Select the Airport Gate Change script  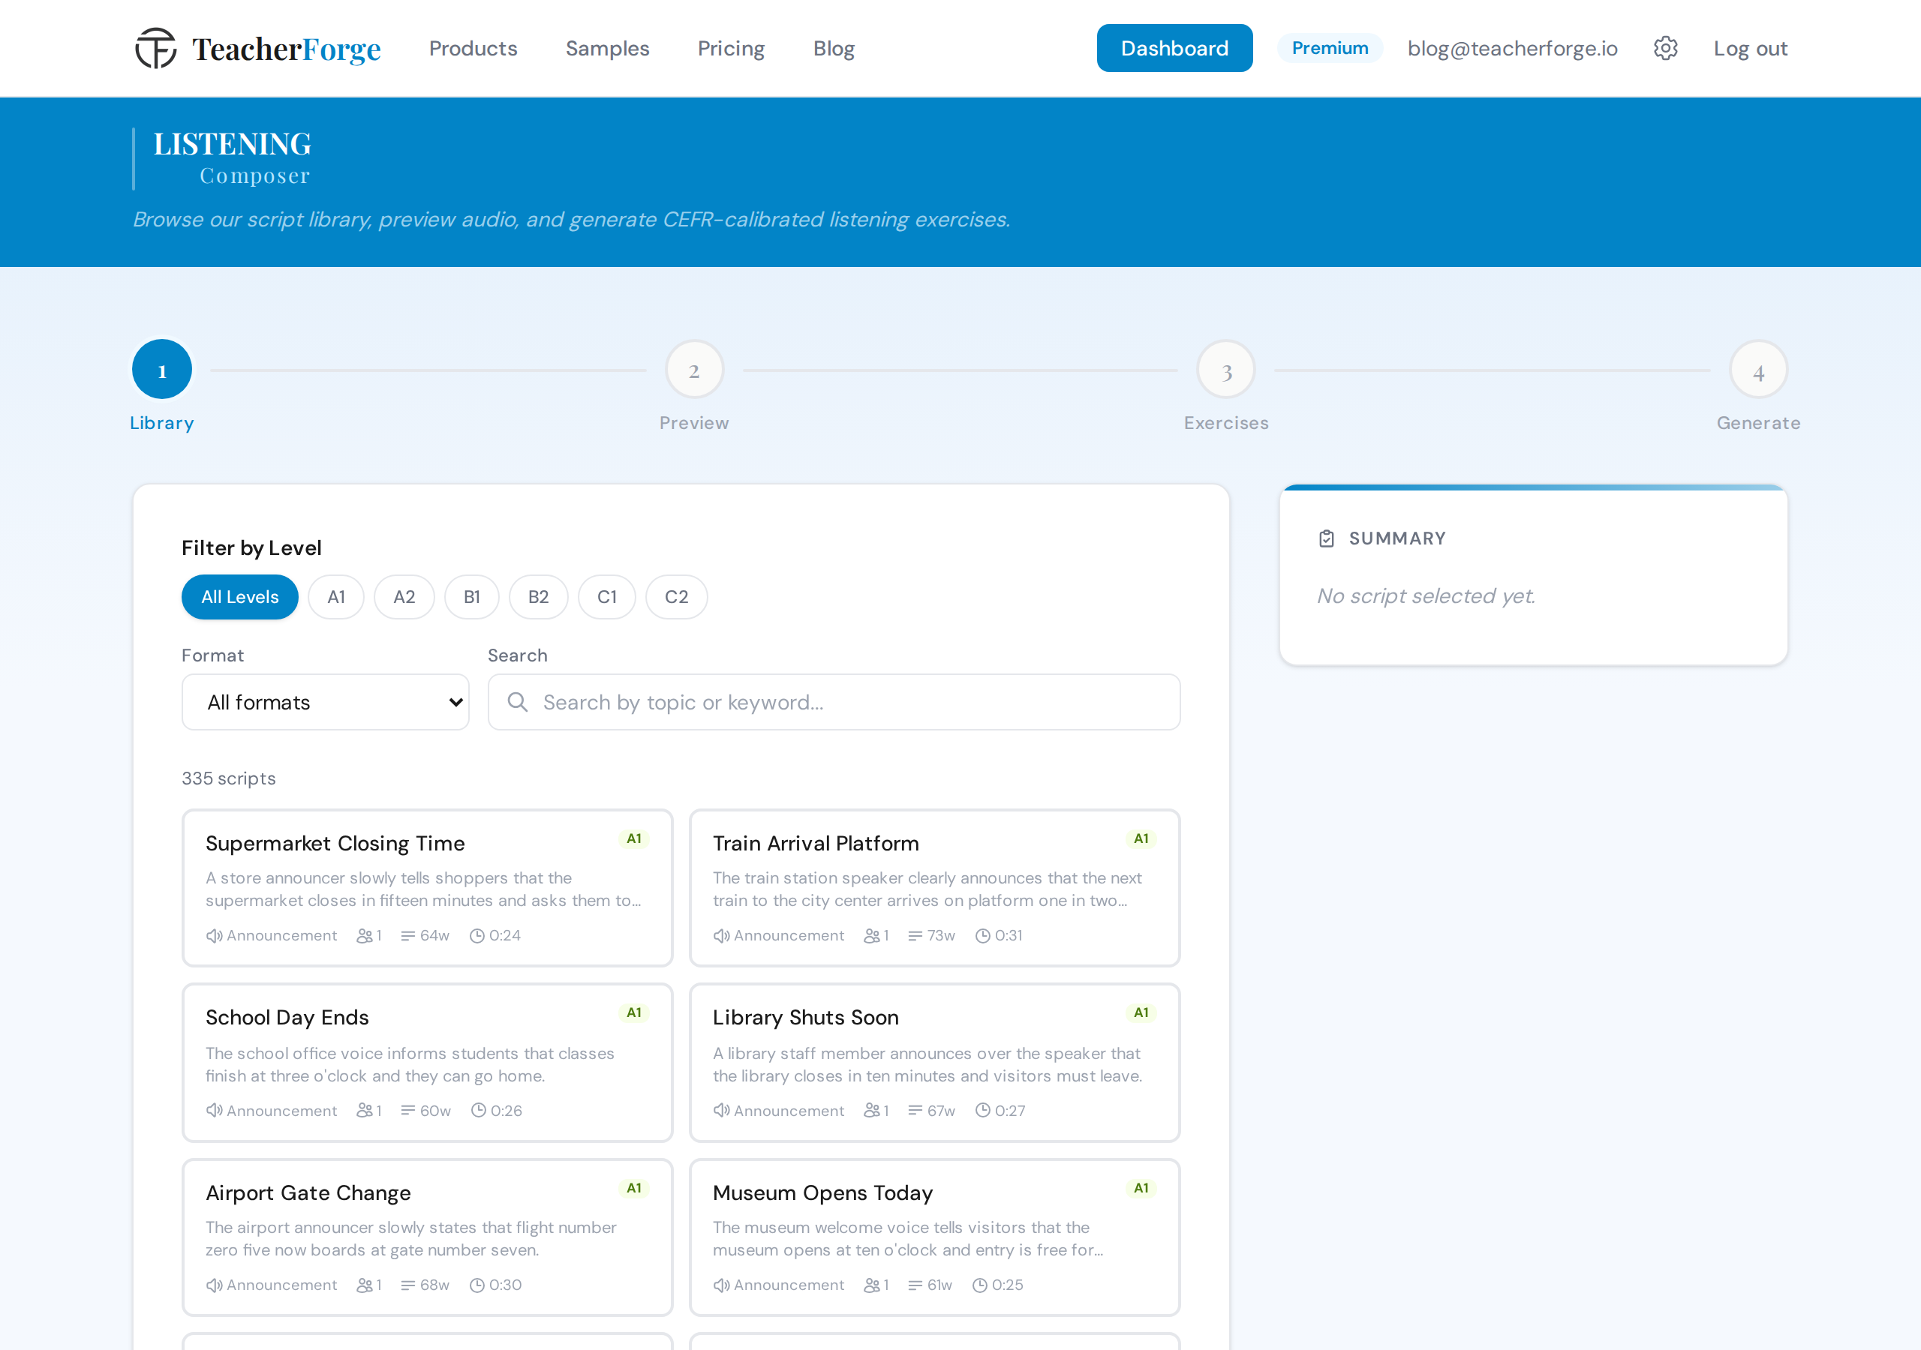tap(427, 1237)
